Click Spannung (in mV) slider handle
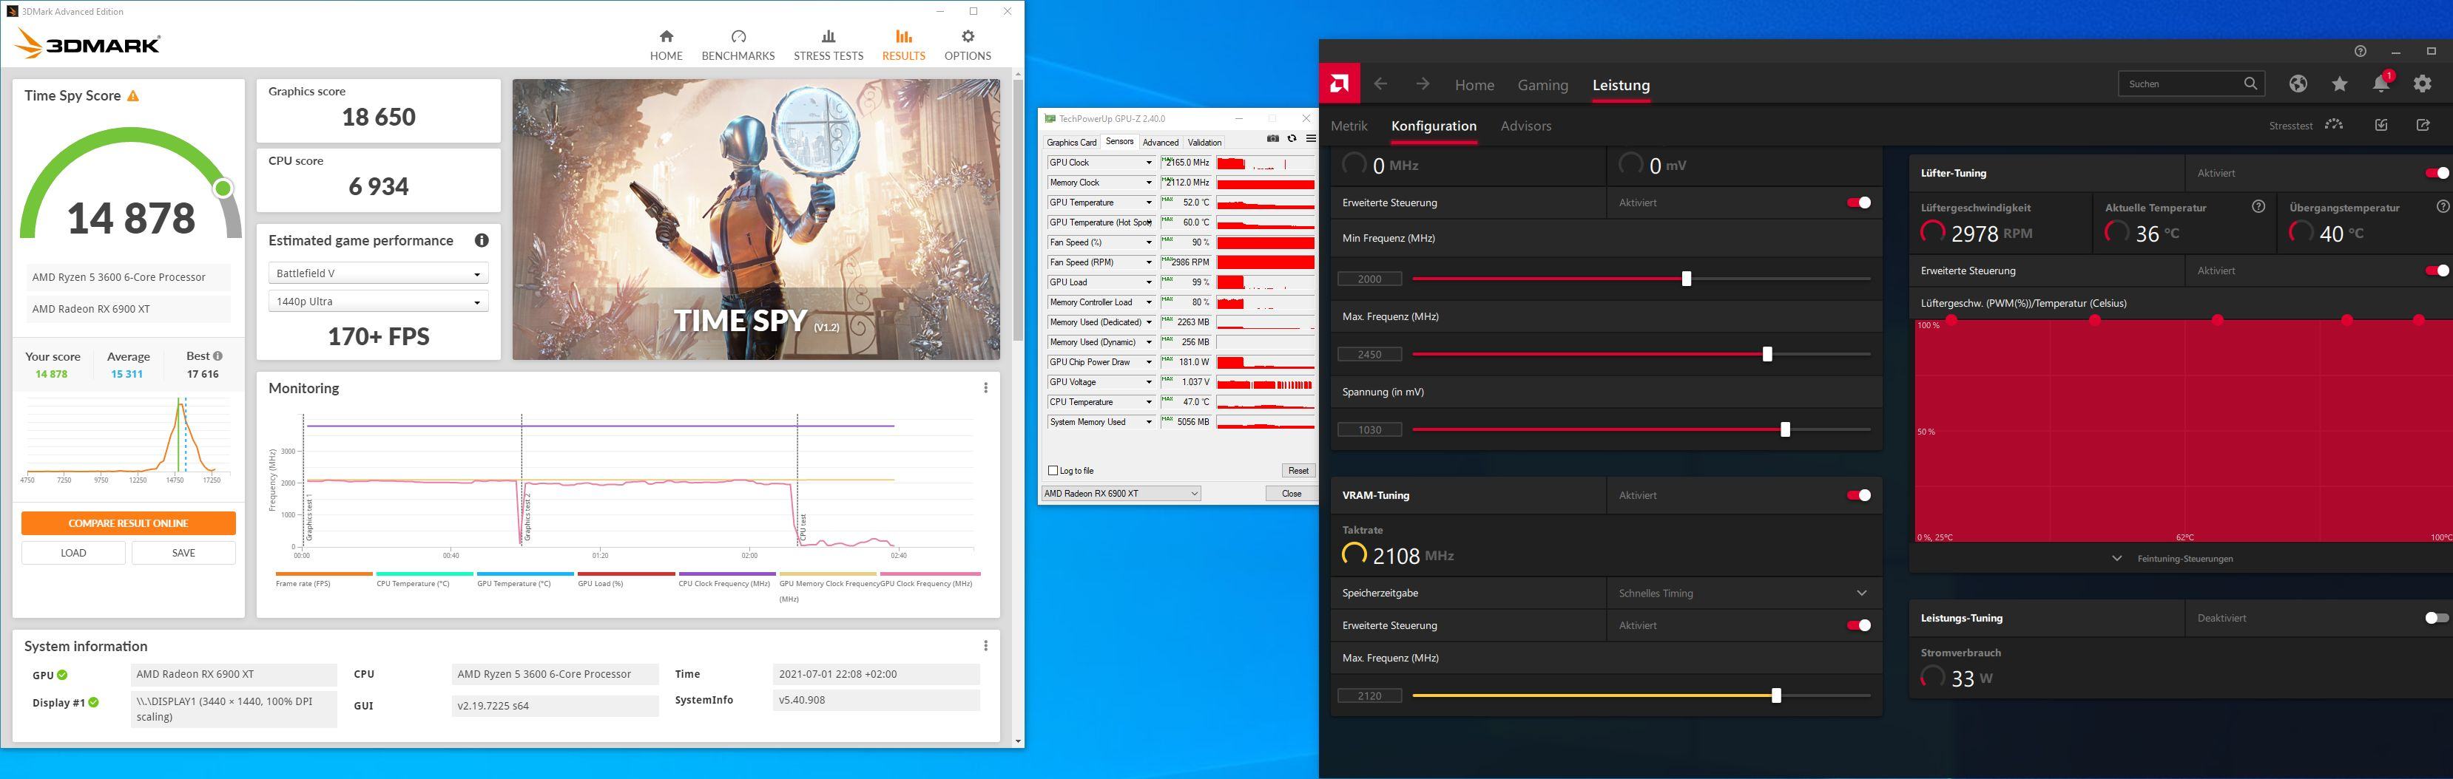The image size is (2453, 779). pos(1786,430)
